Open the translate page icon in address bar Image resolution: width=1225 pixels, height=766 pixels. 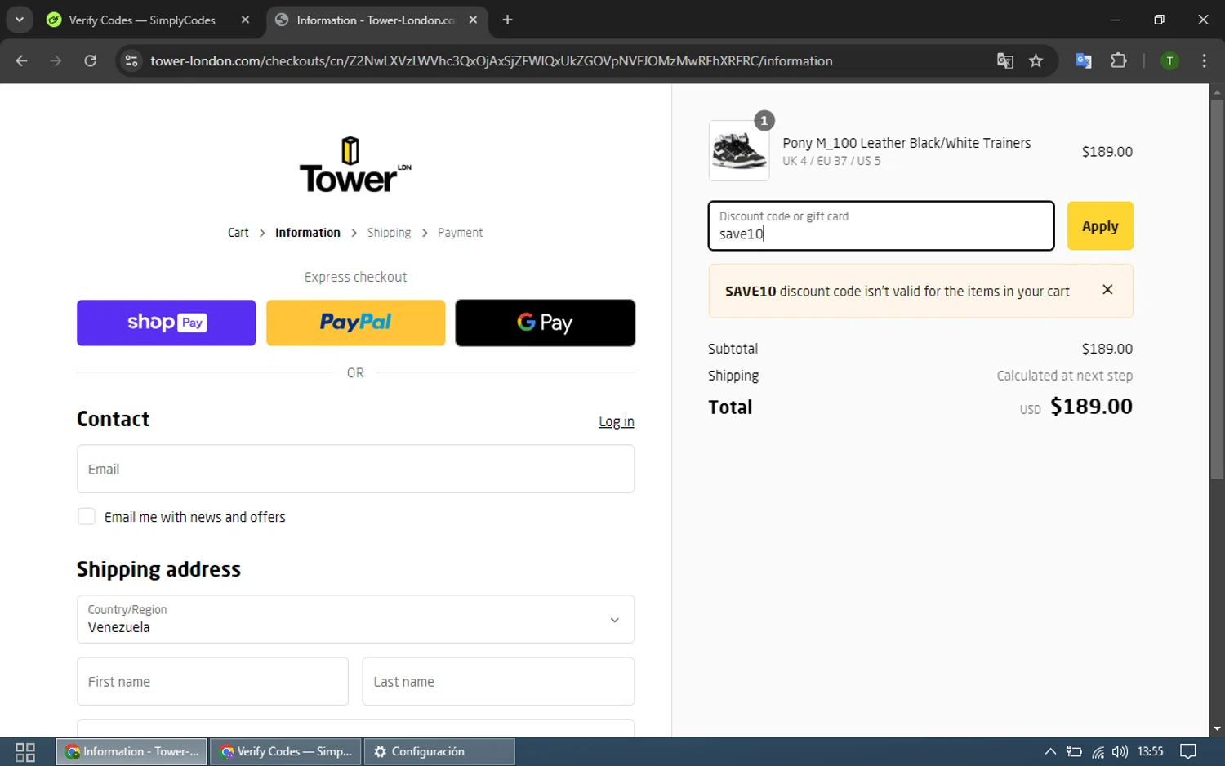click(x=1005, y=60)
